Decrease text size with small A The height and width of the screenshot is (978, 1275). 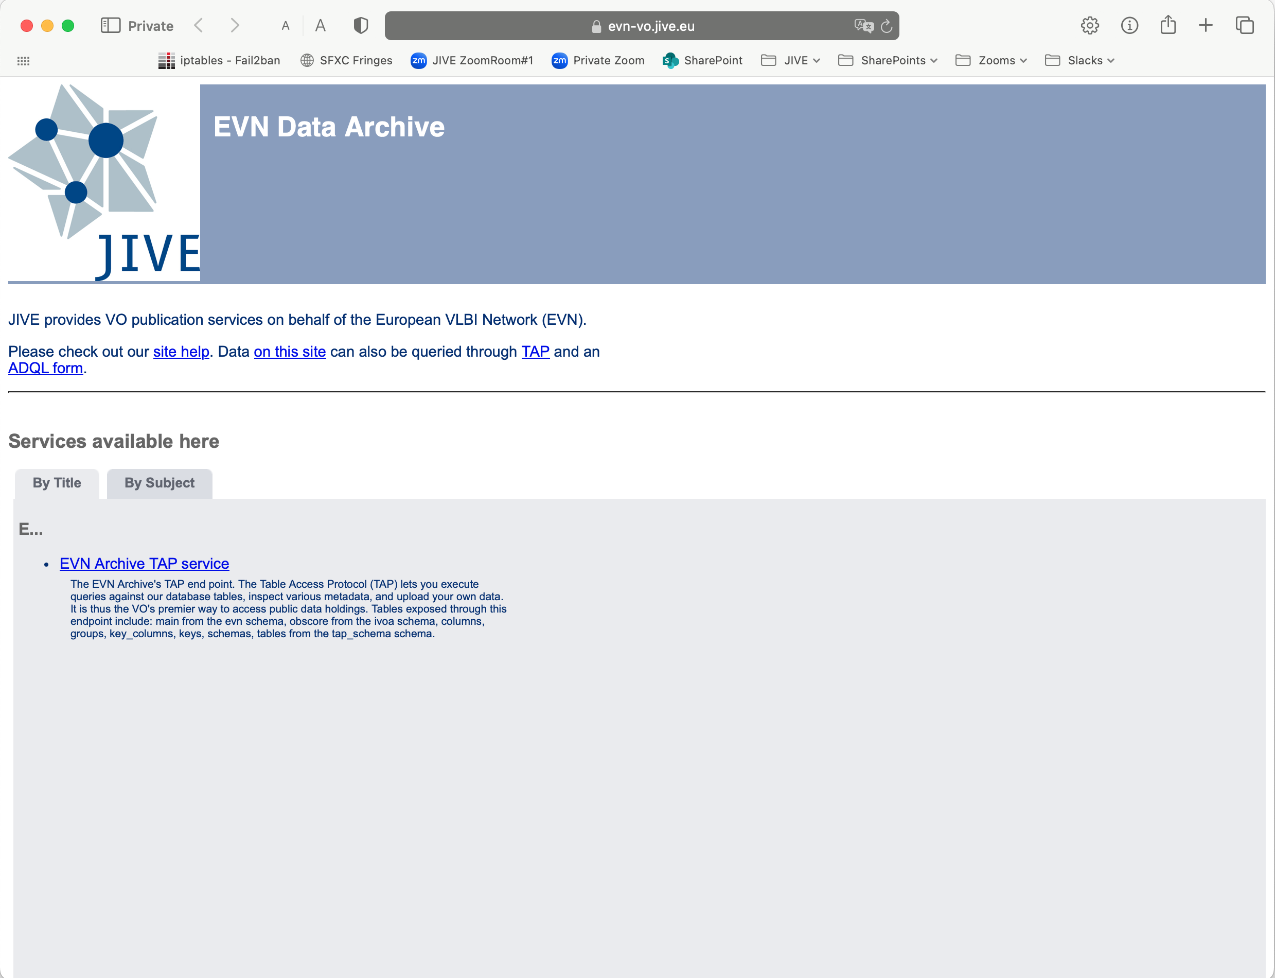[x=285, y=26]
